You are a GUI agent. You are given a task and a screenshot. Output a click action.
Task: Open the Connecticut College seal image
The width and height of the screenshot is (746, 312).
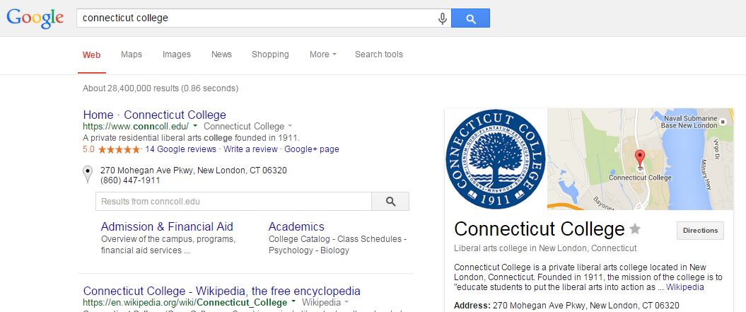[496, 159]
